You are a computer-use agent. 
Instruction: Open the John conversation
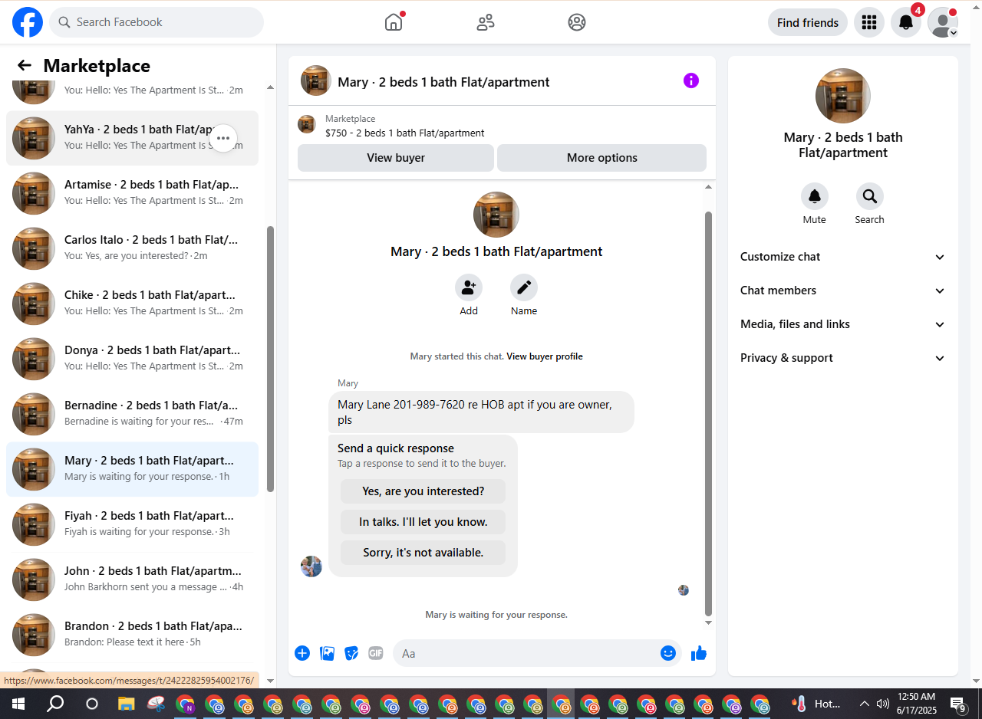[132, 579]
